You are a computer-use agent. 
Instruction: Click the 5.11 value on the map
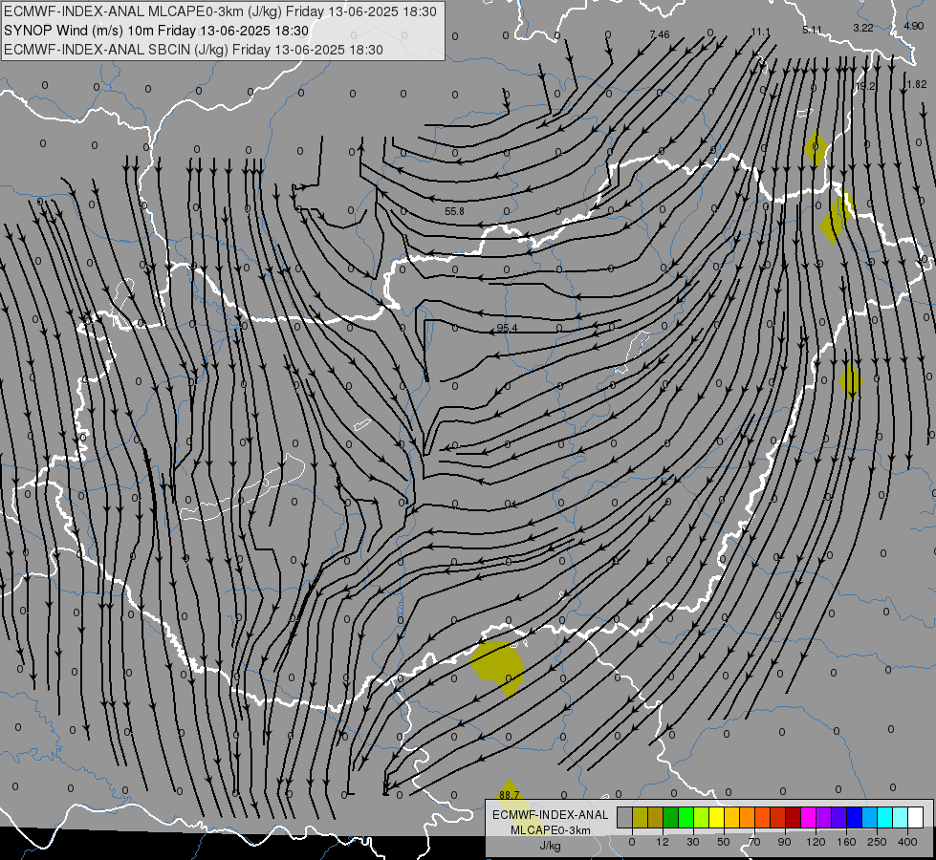click(812, 30)
